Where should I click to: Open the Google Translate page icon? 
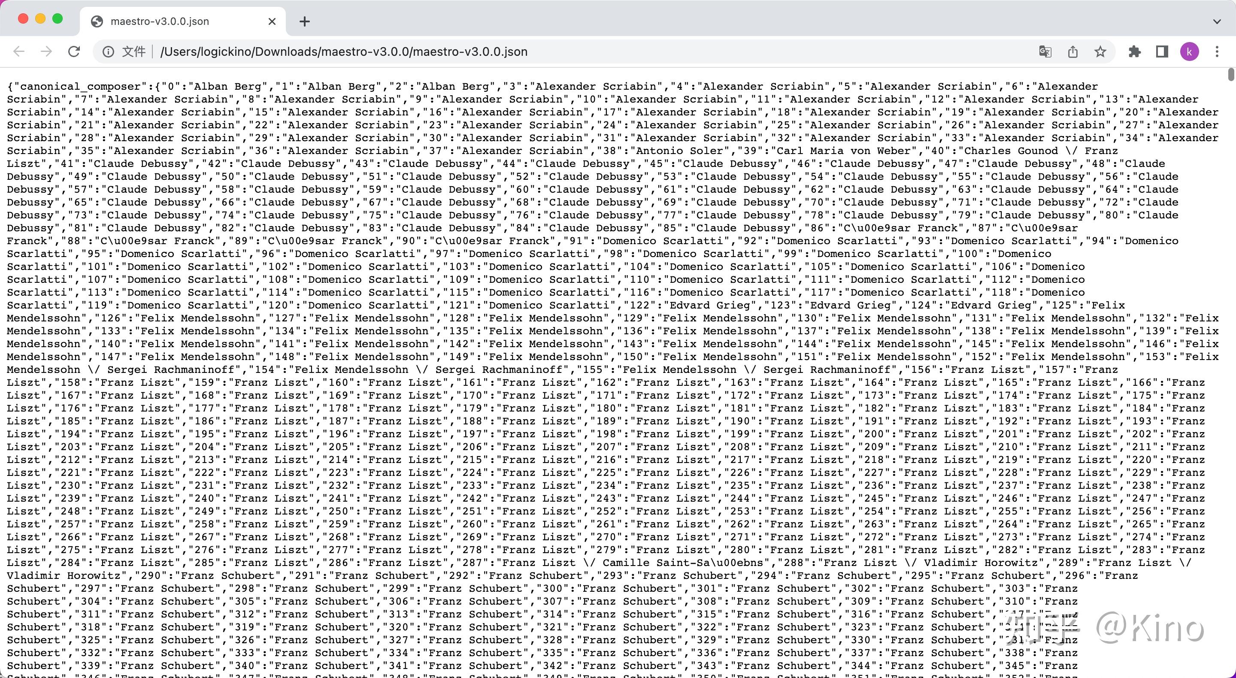click(1045, 51)
